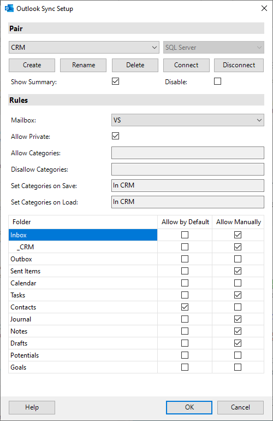Check Allow by Default for Drafts
The width and height of the screenshot is (273, 421).
point(185,343)
